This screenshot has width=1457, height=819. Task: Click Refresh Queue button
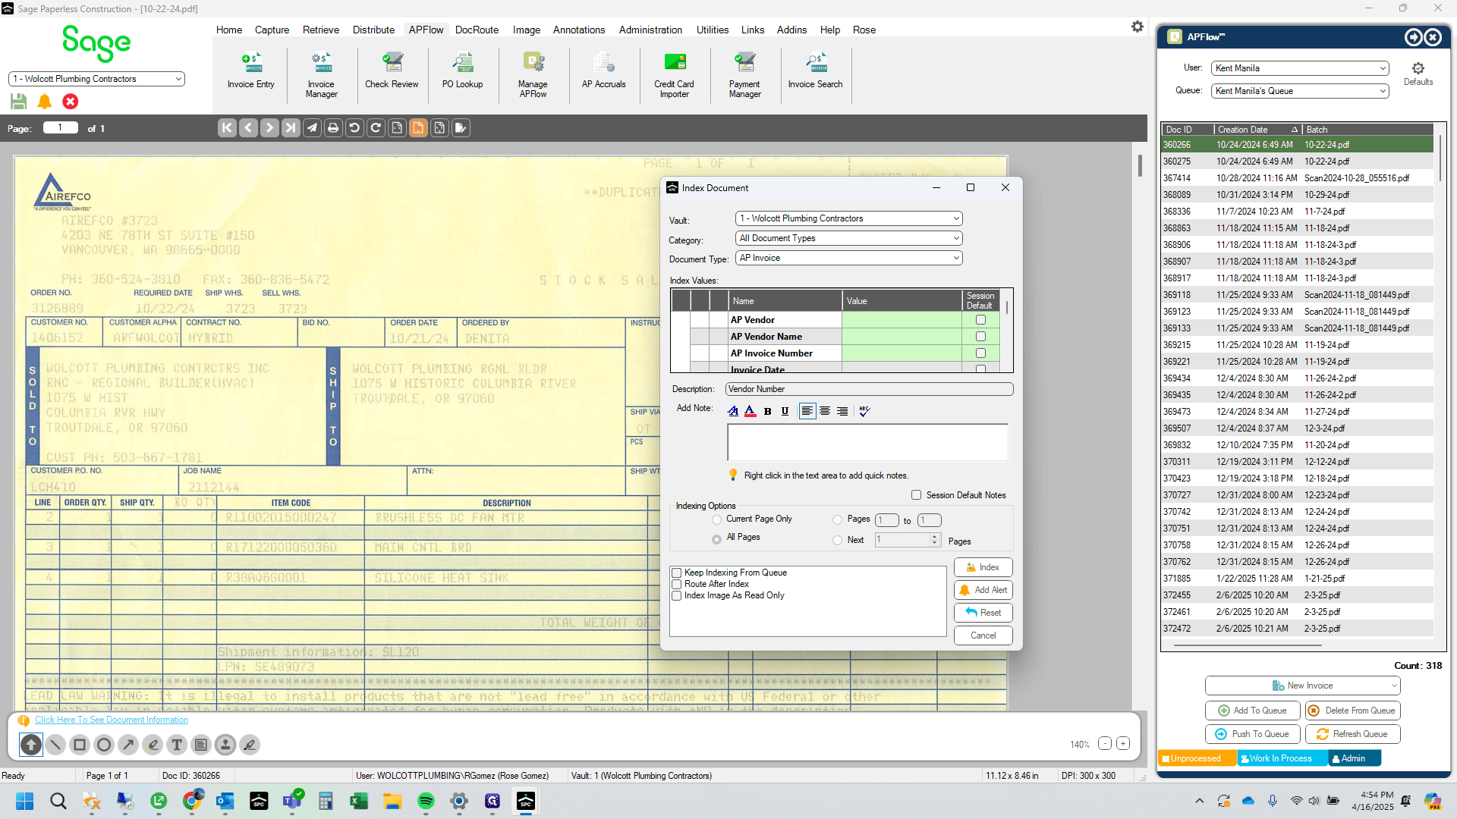pos(1352,734)
